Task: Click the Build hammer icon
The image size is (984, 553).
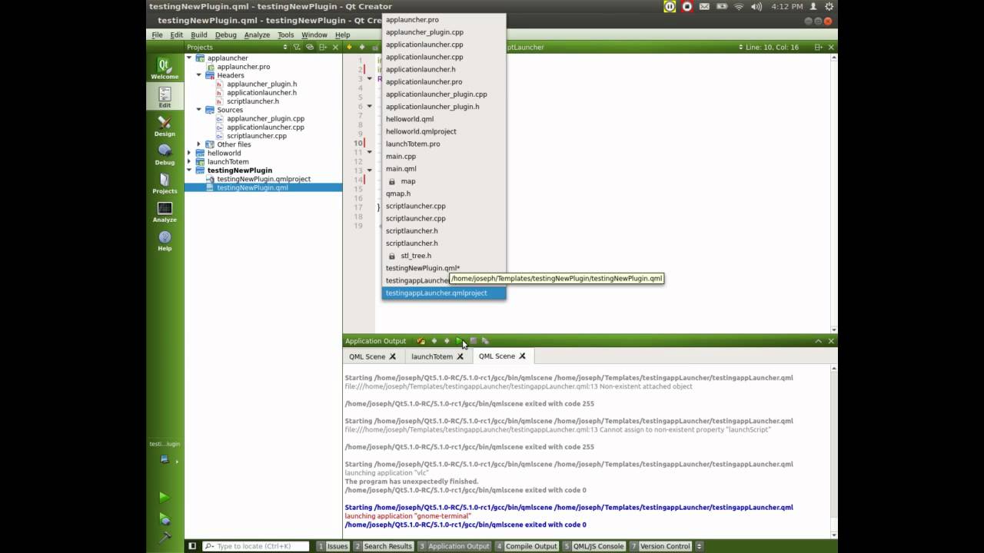Action: coord(165,538)
